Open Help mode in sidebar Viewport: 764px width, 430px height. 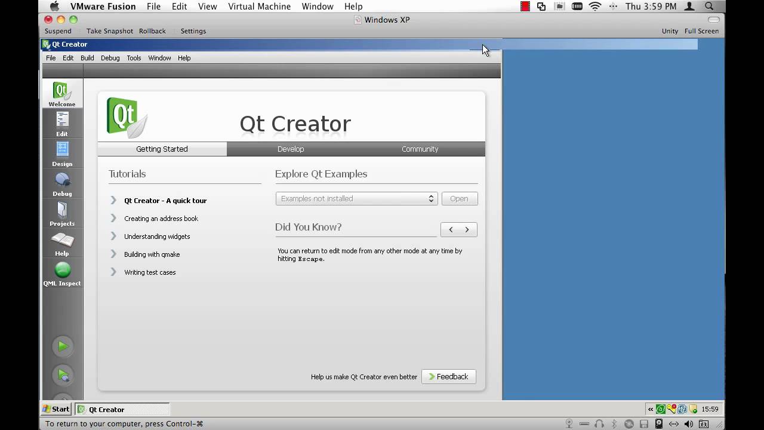(x=62, y=244)
